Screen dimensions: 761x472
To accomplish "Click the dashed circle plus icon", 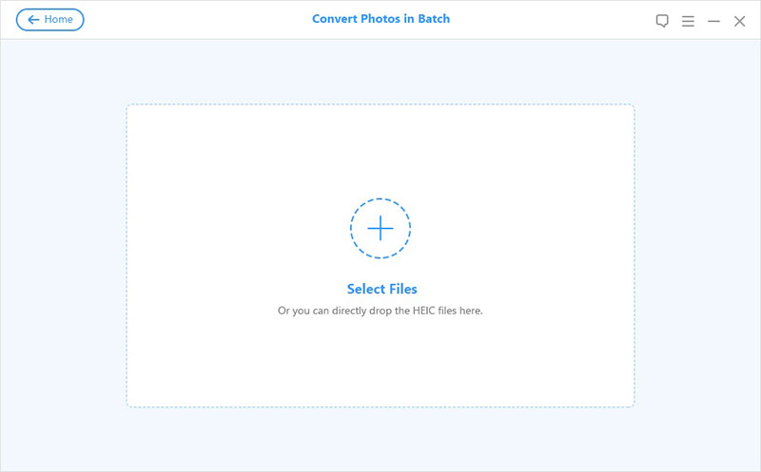I will (x=380, y=228).
